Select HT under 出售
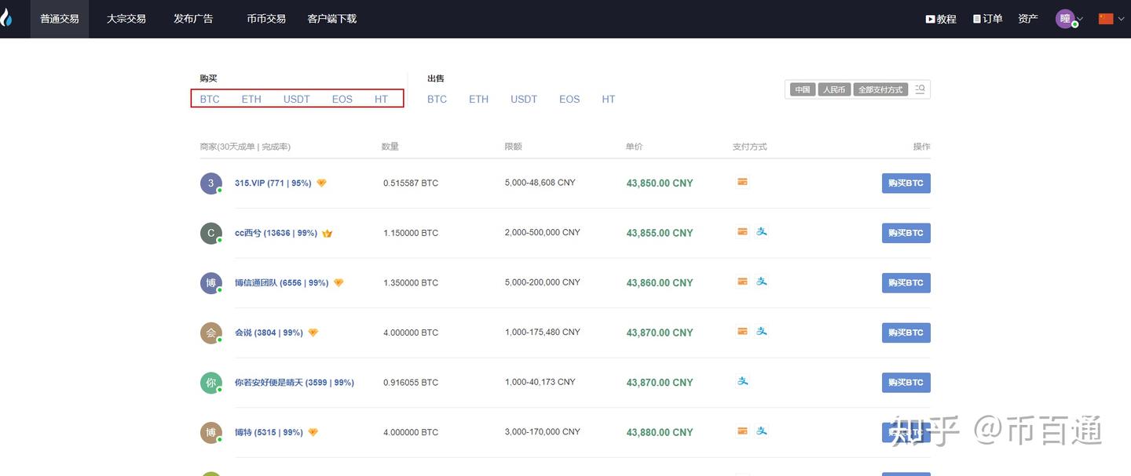Image resolution: width=1131 pixels, height=476 pixels. [x=609, y=100]
